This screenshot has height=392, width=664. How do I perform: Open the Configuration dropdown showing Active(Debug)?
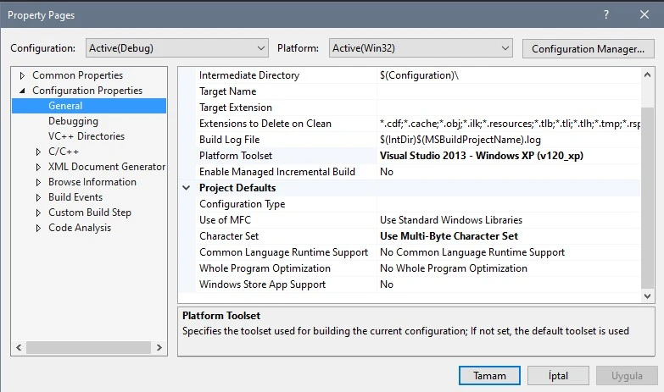(177, 48)
